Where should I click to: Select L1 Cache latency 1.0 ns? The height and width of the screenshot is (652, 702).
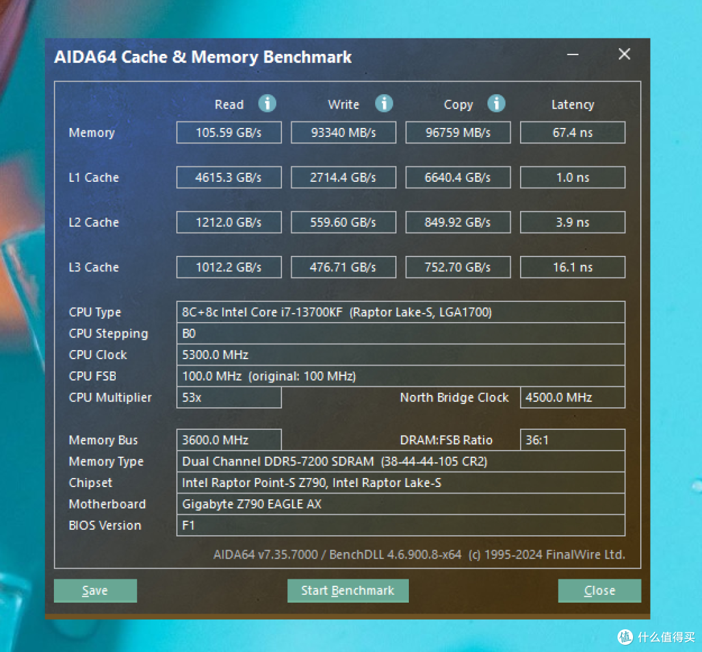(x=573, y=177)
